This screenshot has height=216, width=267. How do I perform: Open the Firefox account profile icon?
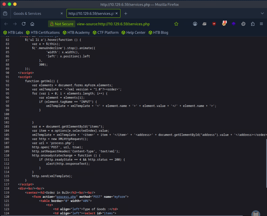(x=195, y=24)
